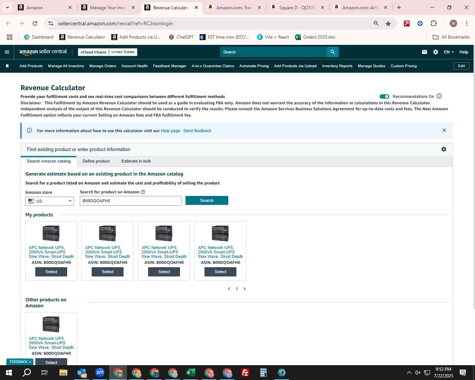475x380 pixels.
Task: Click the UPS thumbnail under Other products on Amazon
Action: click(x=51, y=324)
